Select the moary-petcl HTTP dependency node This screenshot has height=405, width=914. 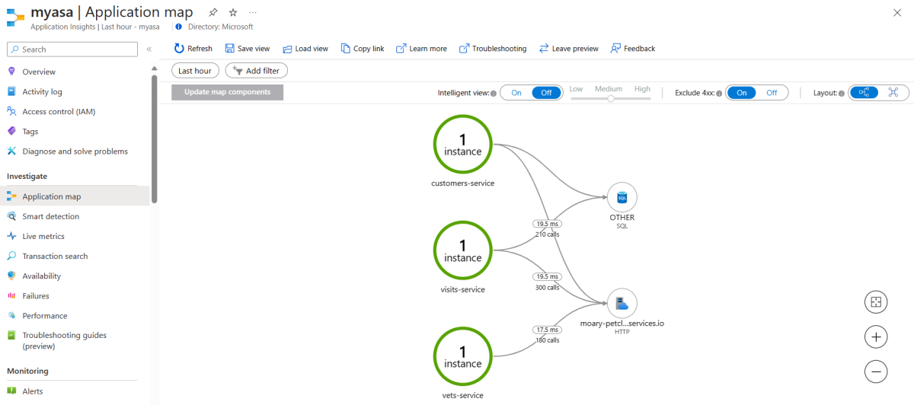[622, 304]
